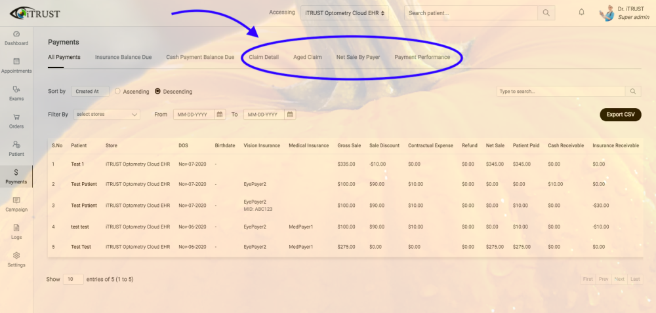Open patient Test Test in row 5
The width and height of the screenshot is (656, 313).
(81, 247)
